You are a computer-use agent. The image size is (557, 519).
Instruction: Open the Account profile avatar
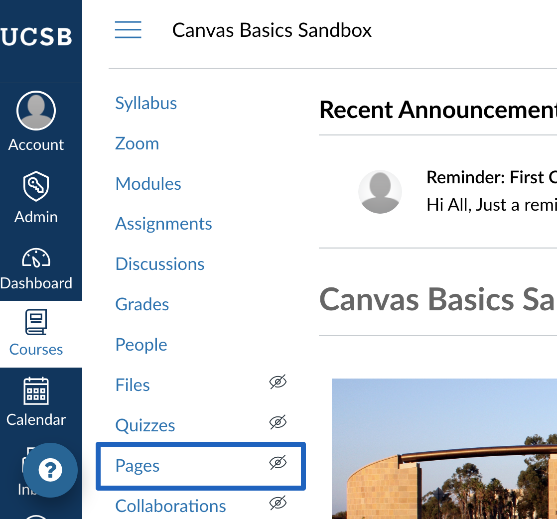(36, 111)
